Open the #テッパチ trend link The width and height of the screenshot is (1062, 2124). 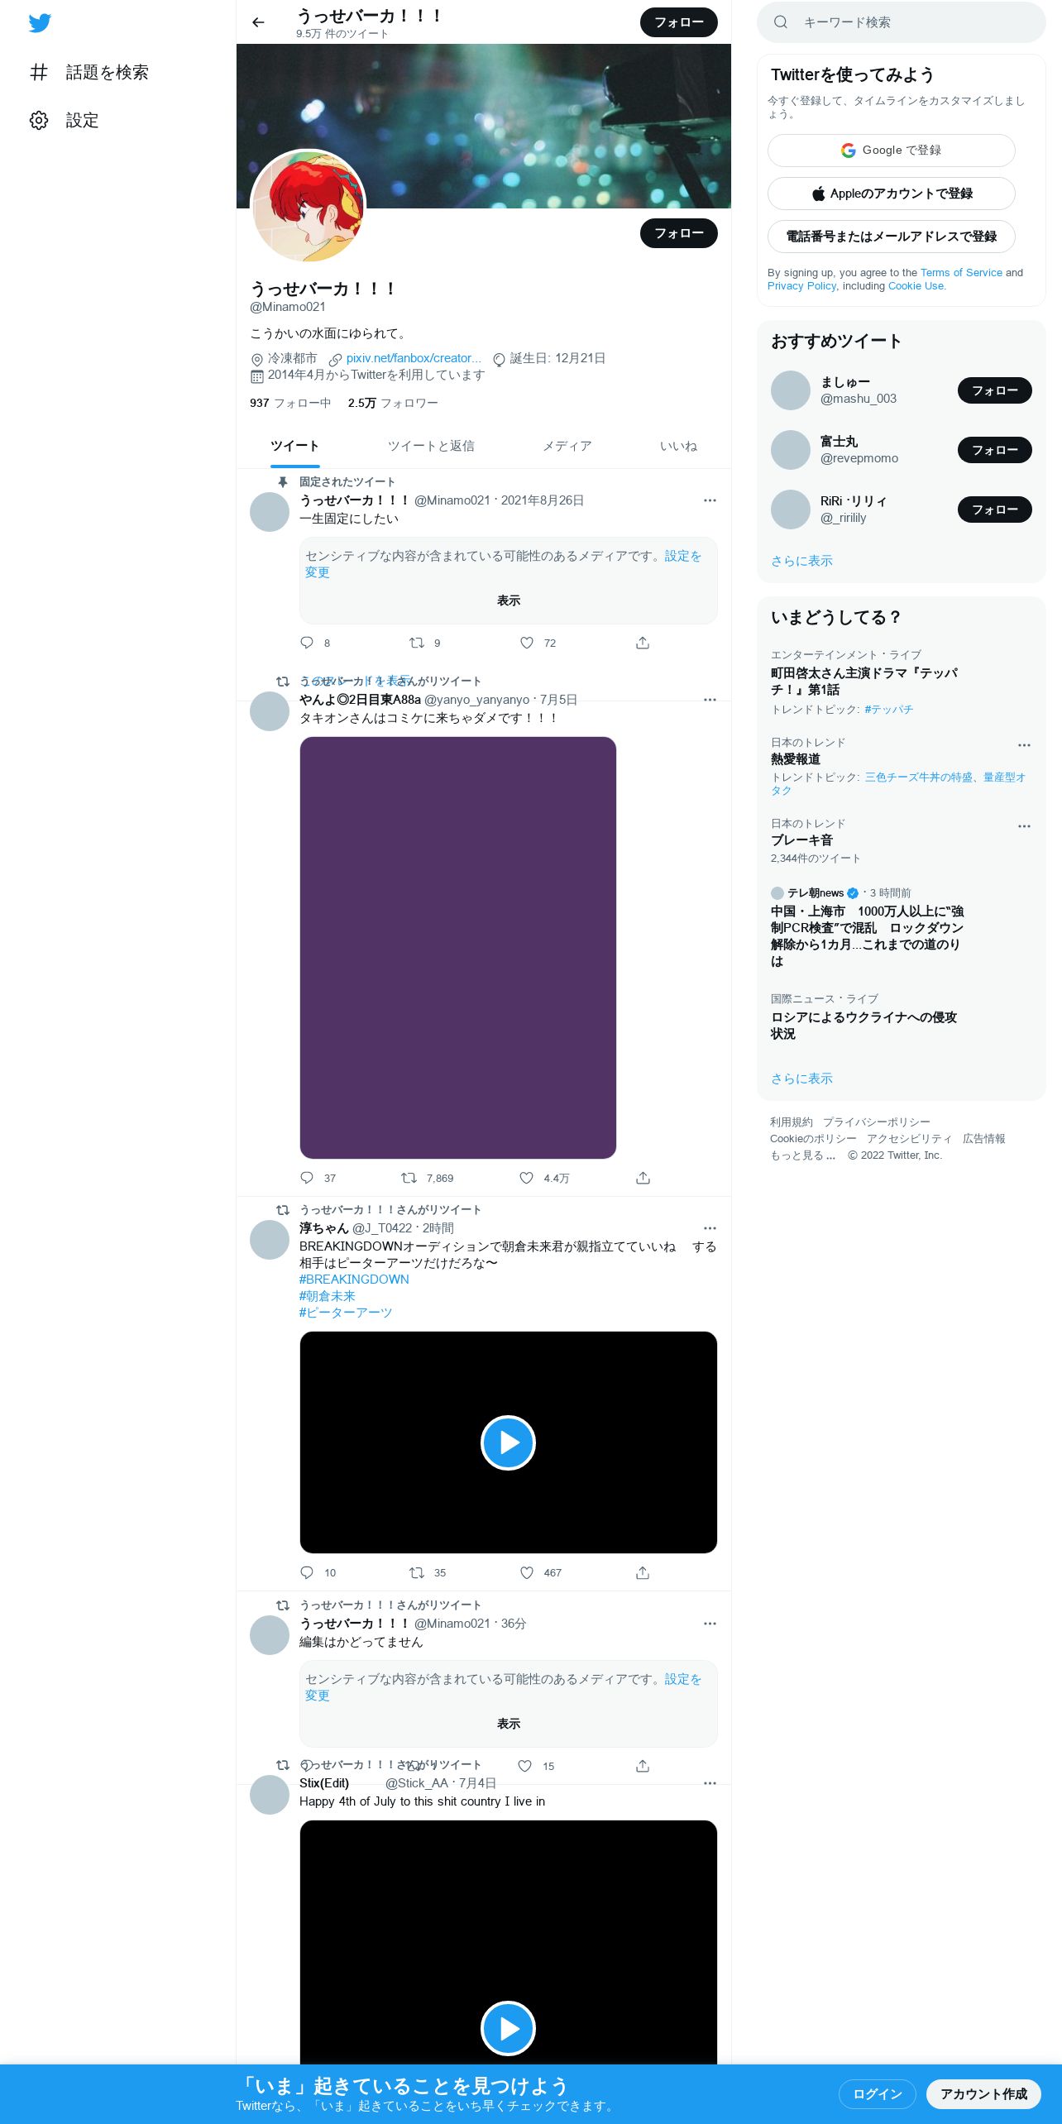tap(888, 710)
